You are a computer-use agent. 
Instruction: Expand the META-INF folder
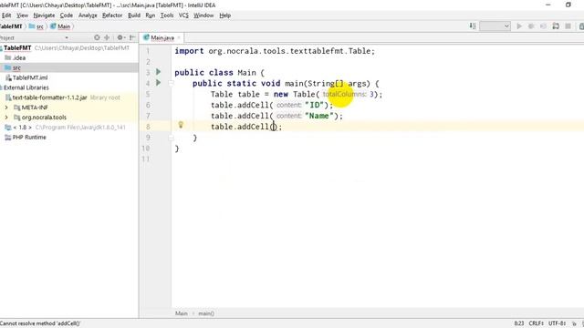coord(6,108)
